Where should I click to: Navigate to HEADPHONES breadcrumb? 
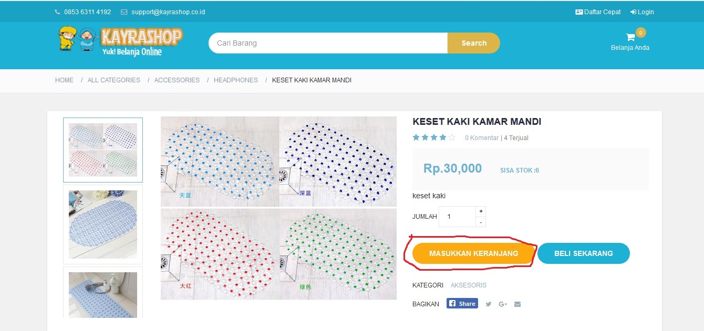235,80
